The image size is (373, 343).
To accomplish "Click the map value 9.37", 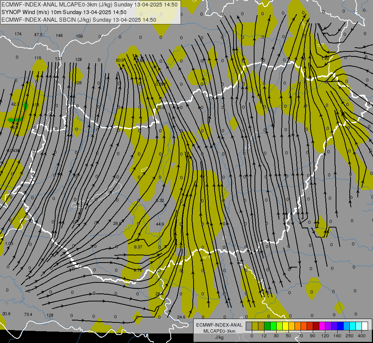I will [x=138, y=247].
